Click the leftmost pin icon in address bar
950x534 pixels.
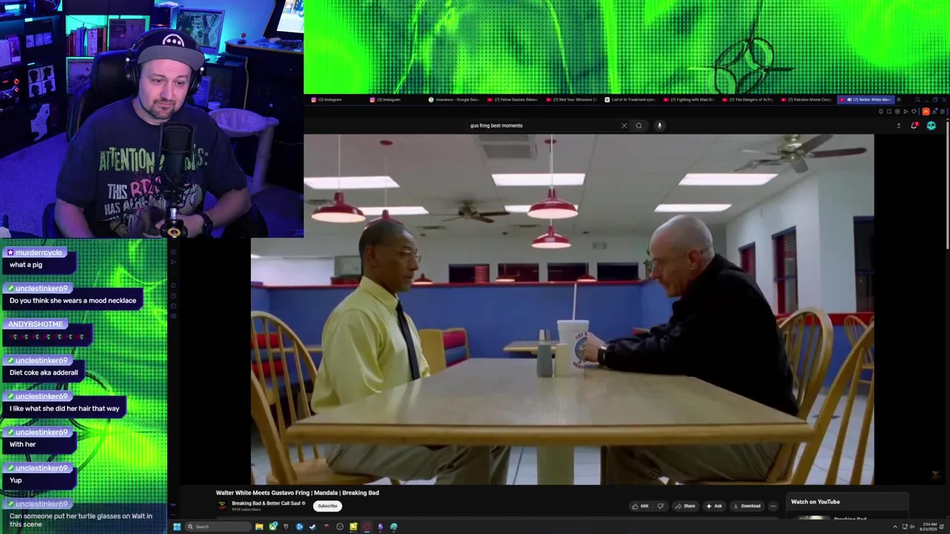[x=881, y=111]
